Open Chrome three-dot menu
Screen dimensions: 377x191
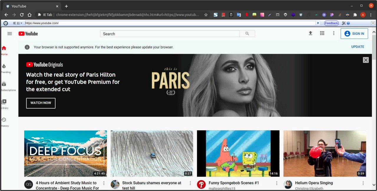click(371, 15)
